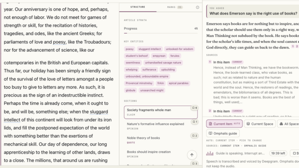The height and width of the screenshot is (168, 299).
Task: Select the 'poesy' entity tag
Action: (x=130, y=49)
